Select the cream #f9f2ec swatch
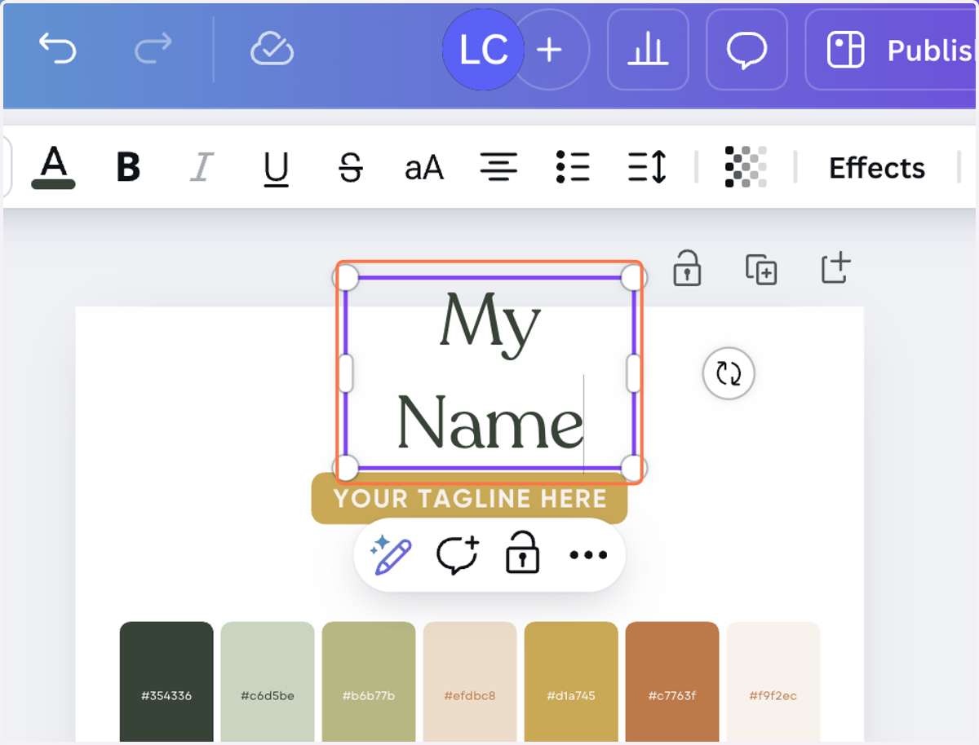Screen dimensions: 979x745 pyautogui.click(x=773, y=682)
